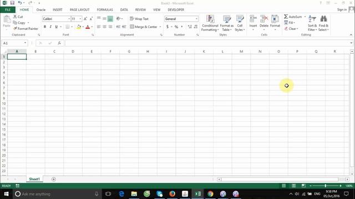Open the General number format dropdown
355x199 pixels.
click(196, 19)
